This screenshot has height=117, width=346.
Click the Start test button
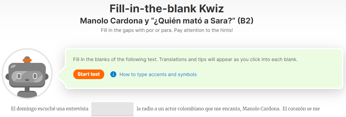tap(89, 74)
